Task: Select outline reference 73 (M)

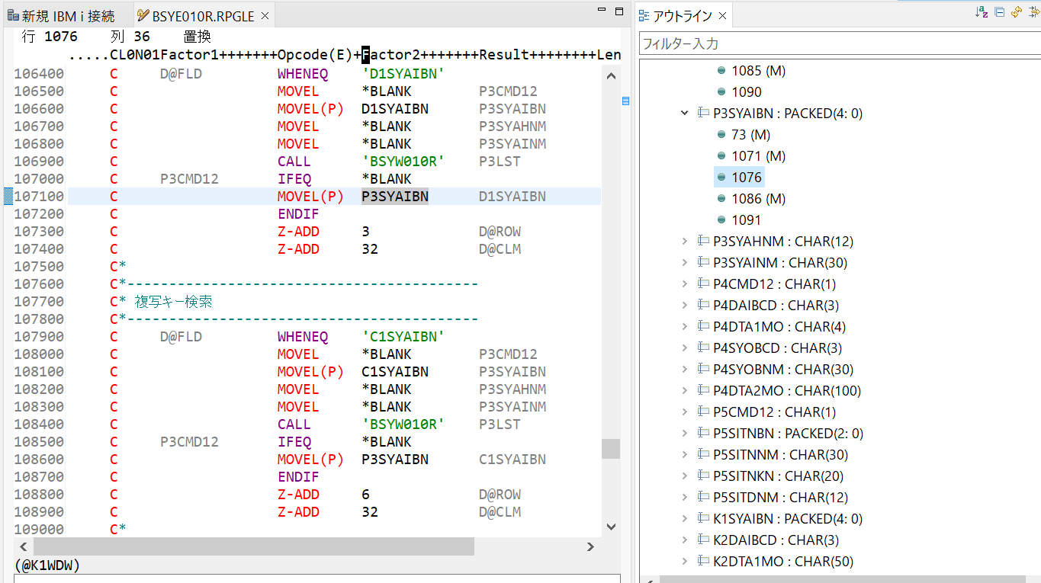Action: coord(750,134)
